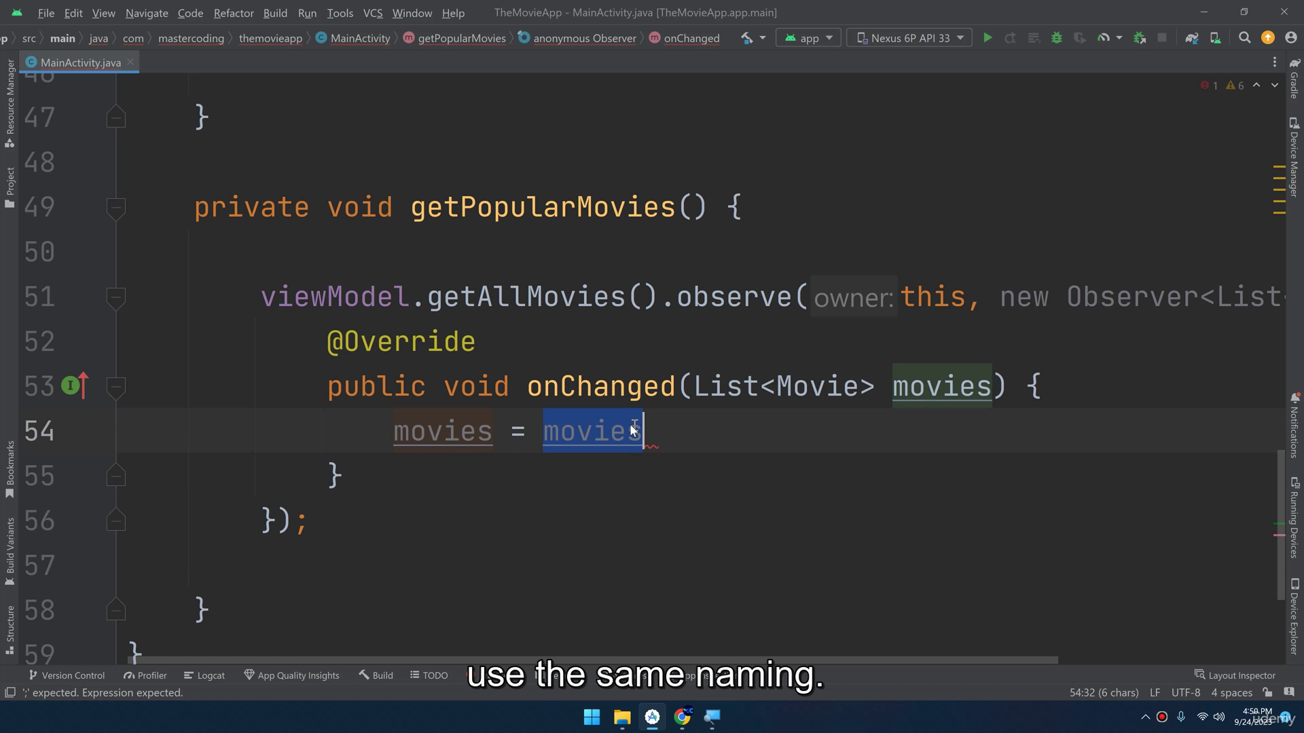Open the Profiler tool window
The image size is (1304, 733).
tap(145, 675)
